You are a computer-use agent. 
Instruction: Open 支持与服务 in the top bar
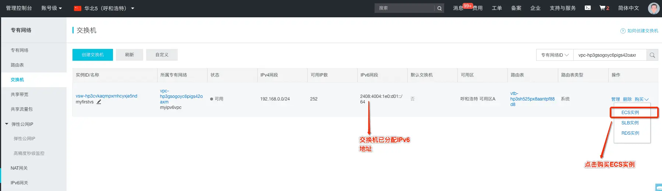[x=563, y=8]
